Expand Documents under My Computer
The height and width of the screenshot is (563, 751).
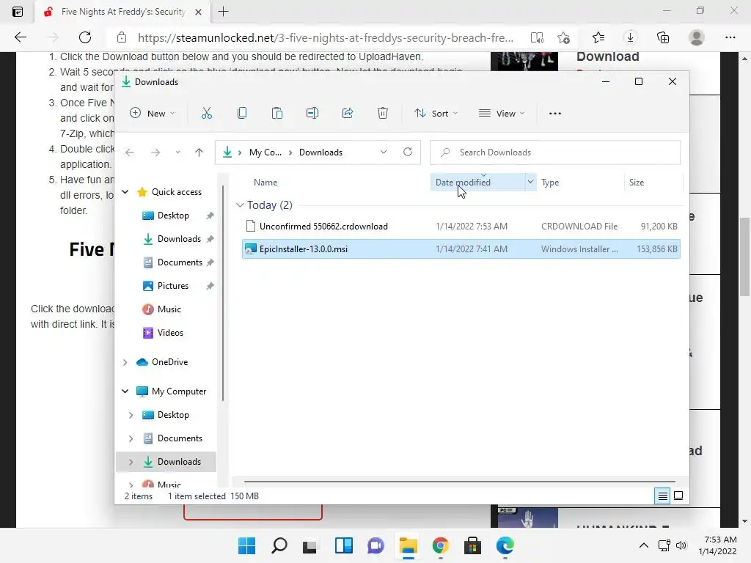[131, 438]
